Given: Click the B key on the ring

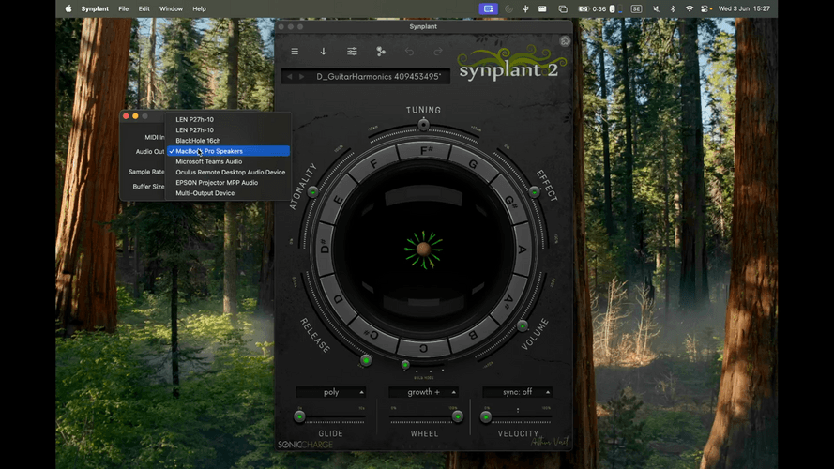Looking at the screenshot, I should [472, 335].
